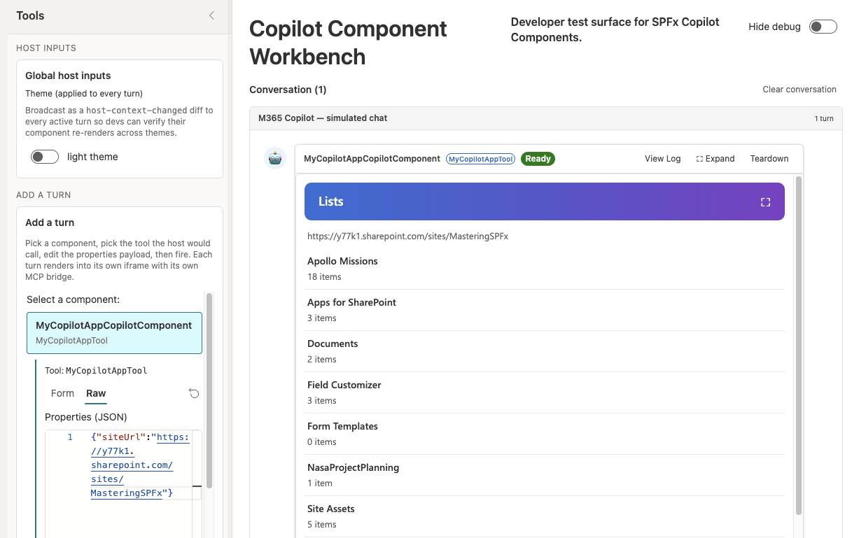The width and height of the screenshot is (852, 538).
Task: Click the Add a turn heading
Action: (50, 222)
